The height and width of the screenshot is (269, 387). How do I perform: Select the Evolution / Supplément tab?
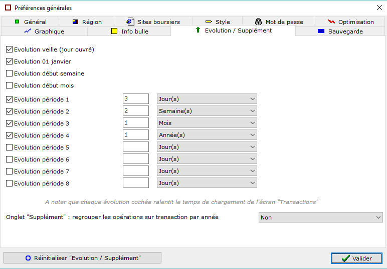[x=233, y=30]
